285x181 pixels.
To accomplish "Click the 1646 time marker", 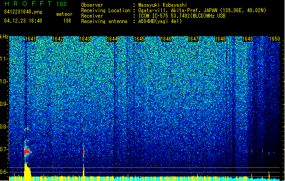I will coord(166,39).
